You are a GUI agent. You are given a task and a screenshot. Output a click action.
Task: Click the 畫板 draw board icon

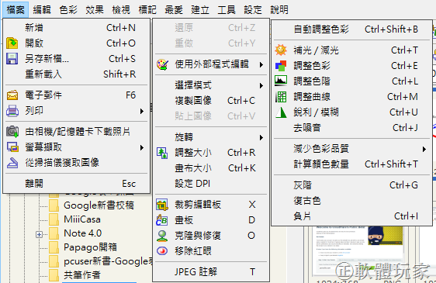[x=162, y=220]
